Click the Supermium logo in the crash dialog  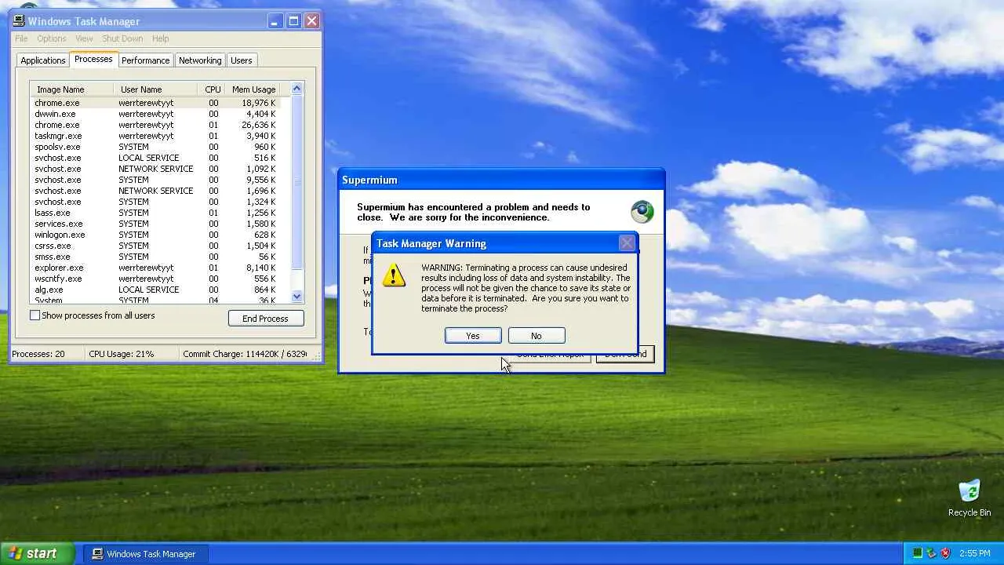[642, 212]
